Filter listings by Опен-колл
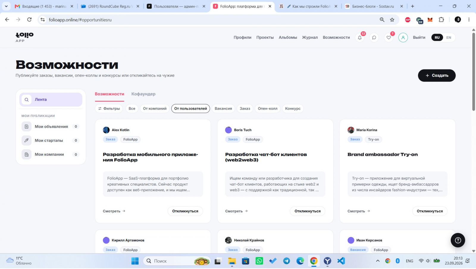 click(x=268, y=109)
